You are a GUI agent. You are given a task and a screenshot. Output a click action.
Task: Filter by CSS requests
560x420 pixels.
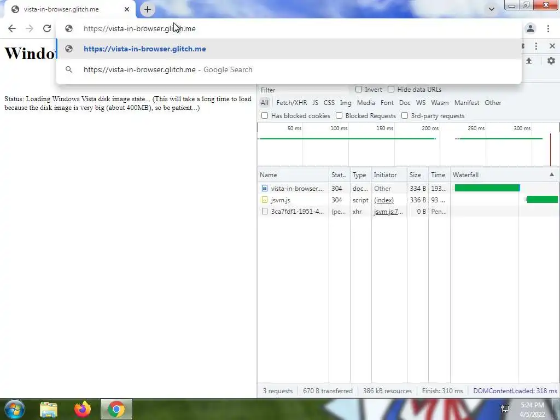(x=329, y=103)
